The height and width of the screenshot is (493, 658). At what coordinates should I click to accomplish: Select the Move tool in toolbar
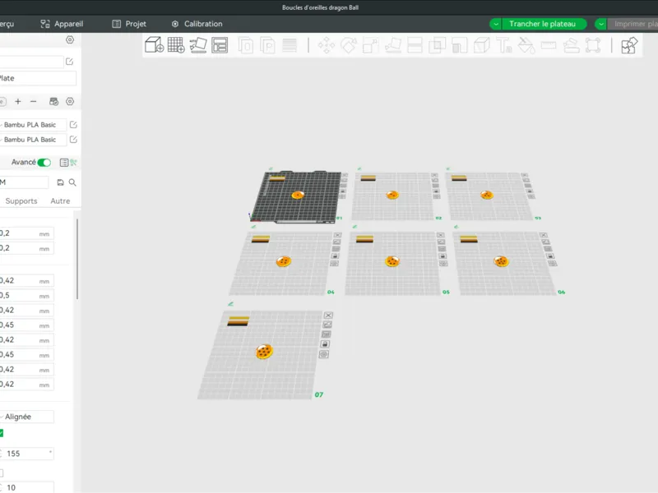coord(326,45)
